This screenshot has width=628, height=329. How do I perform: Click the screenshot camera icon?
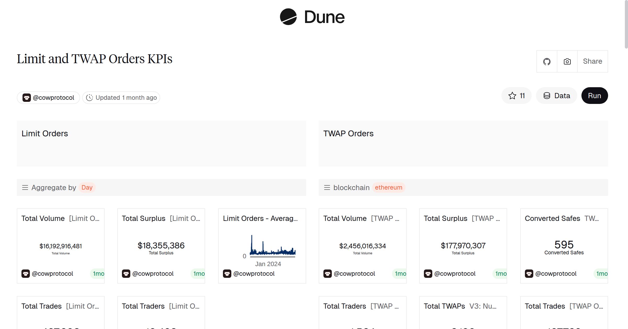pyautogui.click(x=567, y=61)
